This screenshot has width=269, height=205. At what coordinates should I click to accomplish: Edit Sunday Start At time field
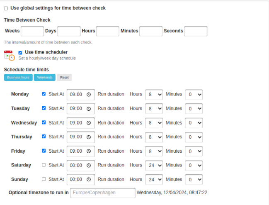click(81, 180)
